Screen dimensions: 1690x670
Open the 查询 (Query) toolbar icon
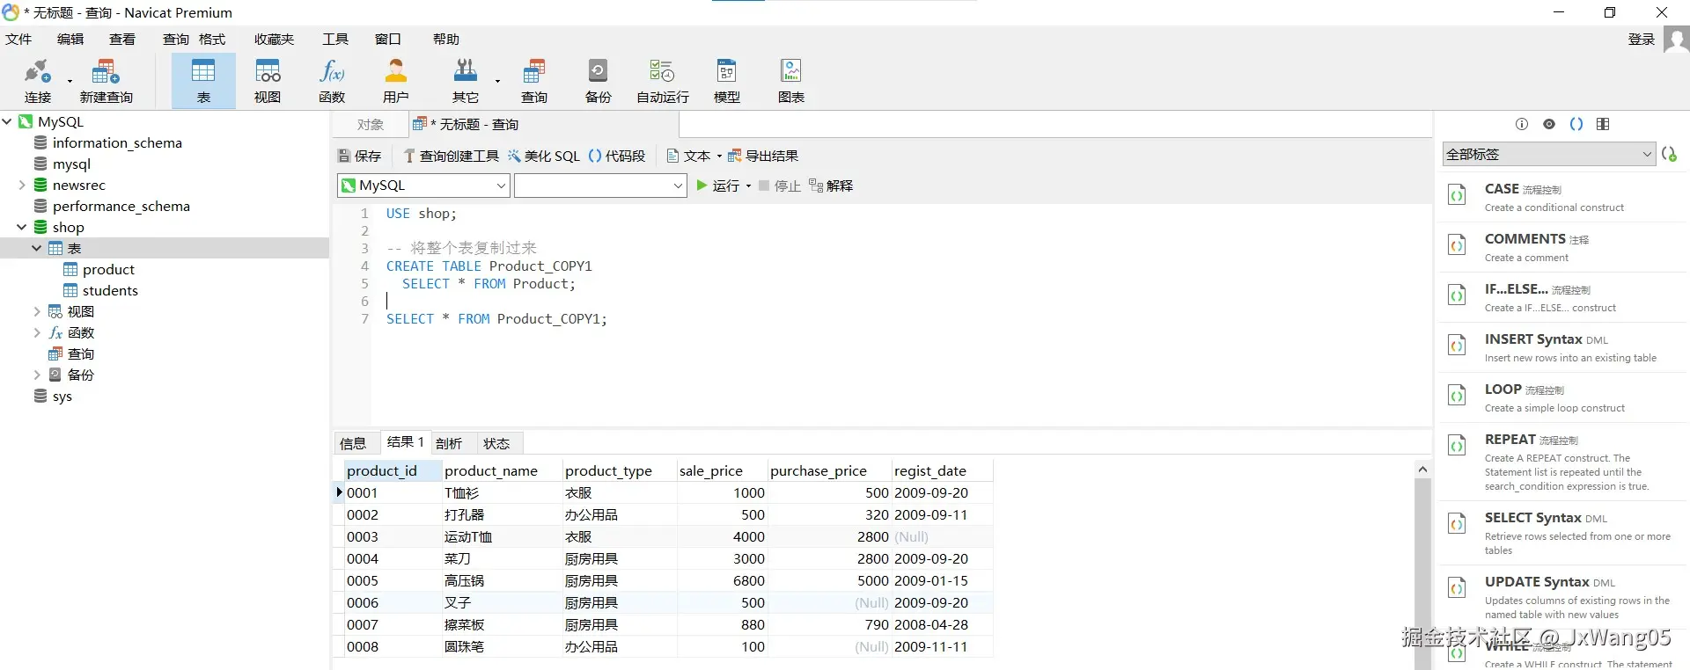[x=534, y=81]
